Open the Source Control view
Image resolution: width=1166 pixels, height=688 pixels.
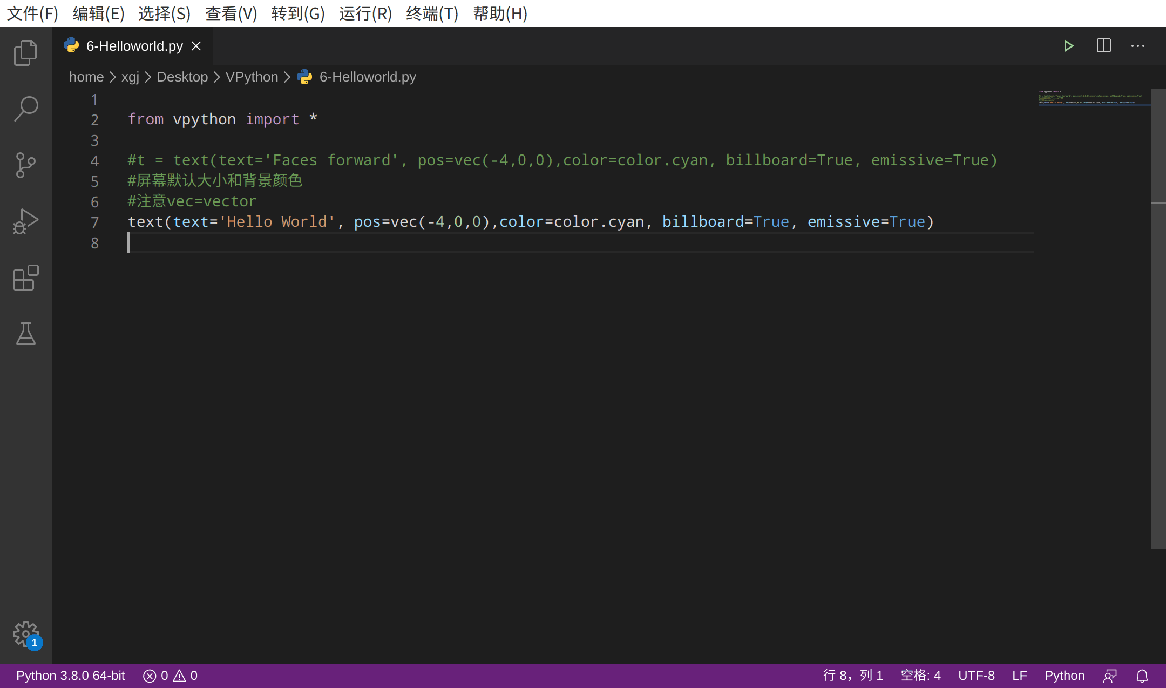pyautogui.click(x=25, y=165)
